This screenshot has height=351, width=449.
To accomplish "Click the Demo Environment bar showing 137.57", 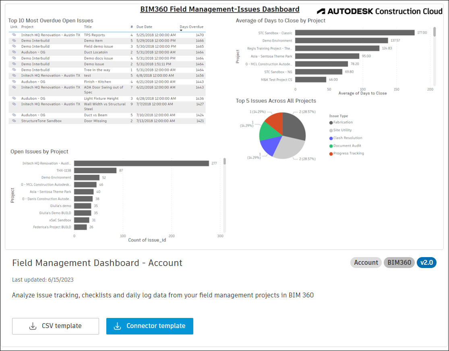I will point(341,41).
